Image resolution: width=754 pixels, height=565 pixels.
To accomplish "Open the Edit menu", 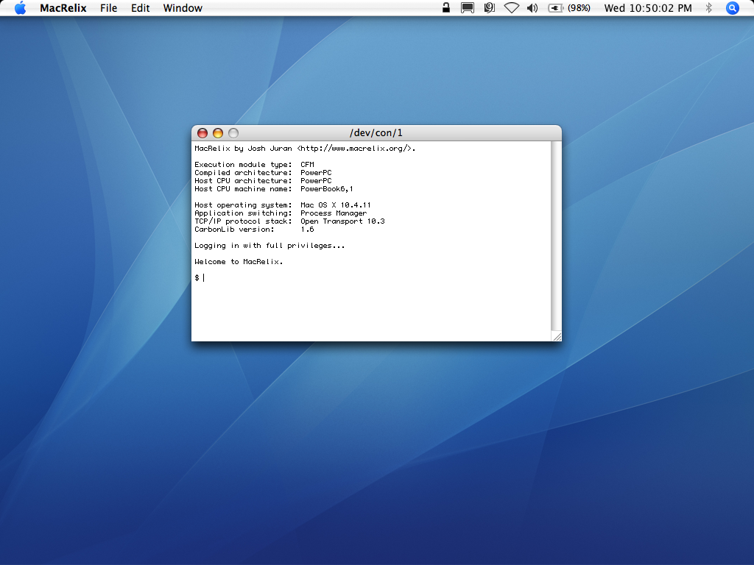I will 141,8.
